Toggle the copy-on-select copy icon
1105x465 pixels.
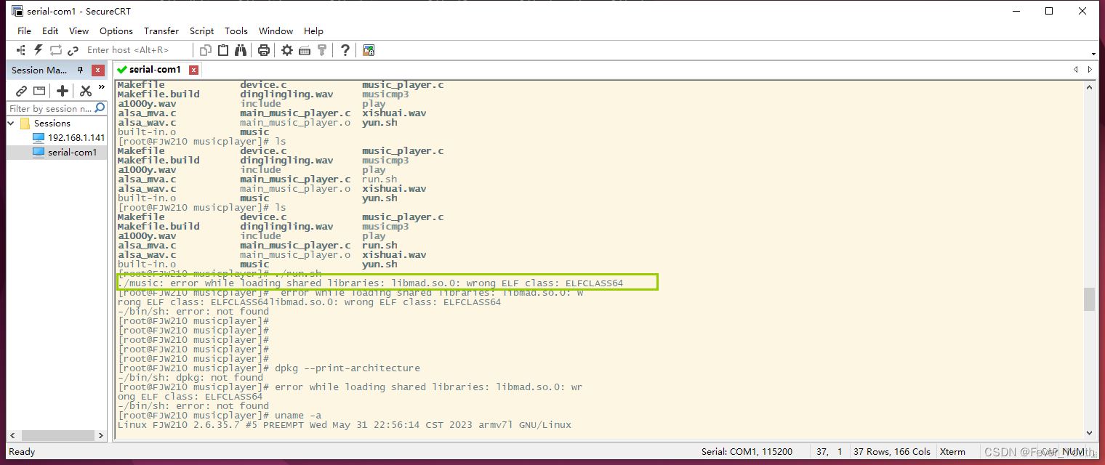(x=205, y=49)
